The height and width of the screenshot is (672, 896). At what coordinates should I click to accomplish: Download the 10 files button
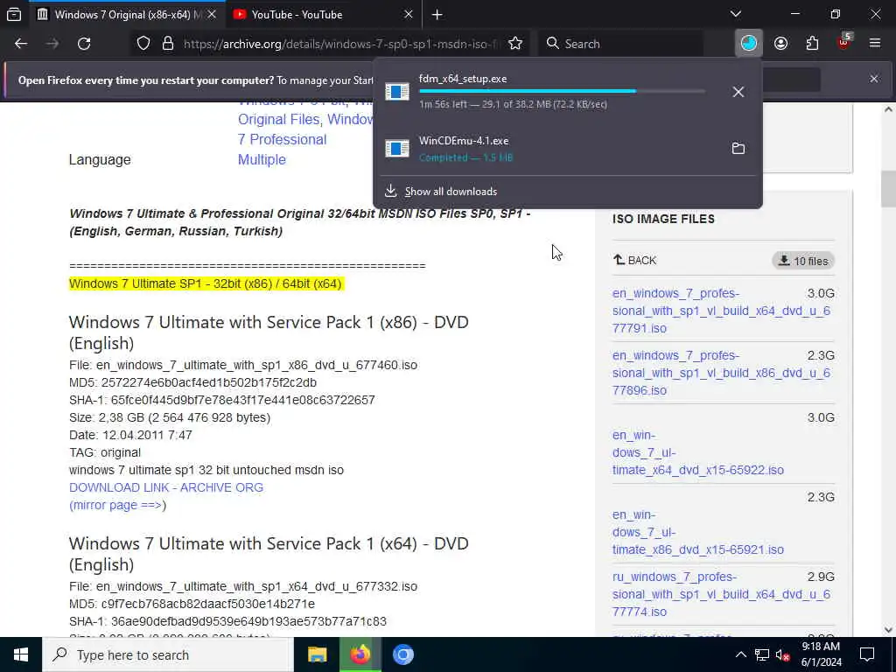803,261
